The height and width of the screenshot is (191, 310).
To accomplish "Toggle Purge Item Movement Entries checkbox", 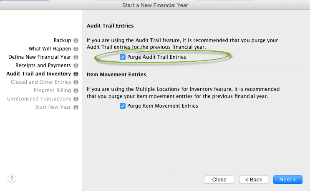I will tap(123, 106).
